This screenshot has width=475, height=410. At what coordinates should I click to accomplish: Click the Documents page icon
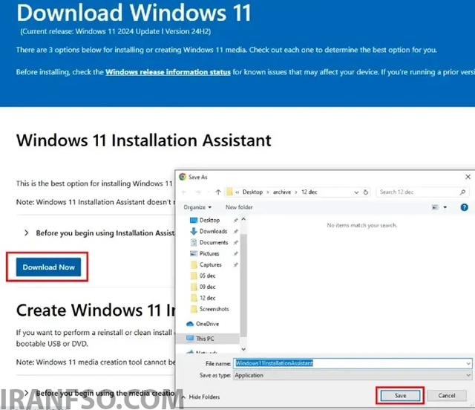(x=193, y=242)
